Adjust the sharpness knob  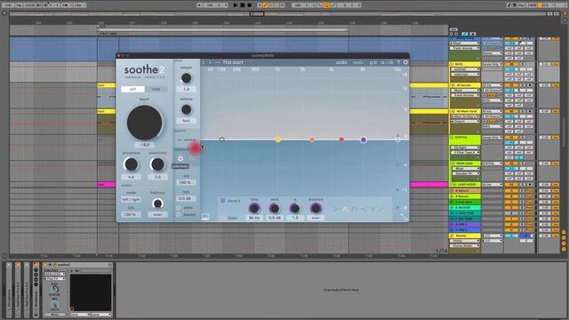(x=131, y=164)
